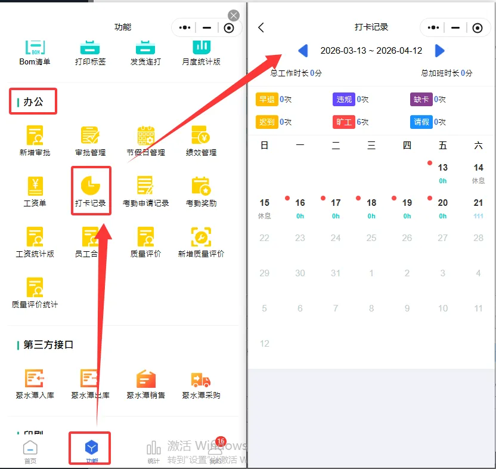Open 聚水潭入库 inbound icon

click(x=35, y=380)
